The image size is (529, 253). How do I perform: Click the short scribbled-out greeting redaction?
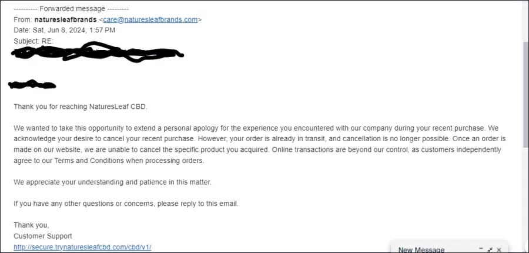(x=32, y=84)
